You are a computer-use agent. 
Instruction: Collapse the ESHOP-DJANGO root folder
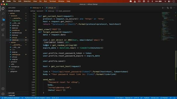coord(14,11)
